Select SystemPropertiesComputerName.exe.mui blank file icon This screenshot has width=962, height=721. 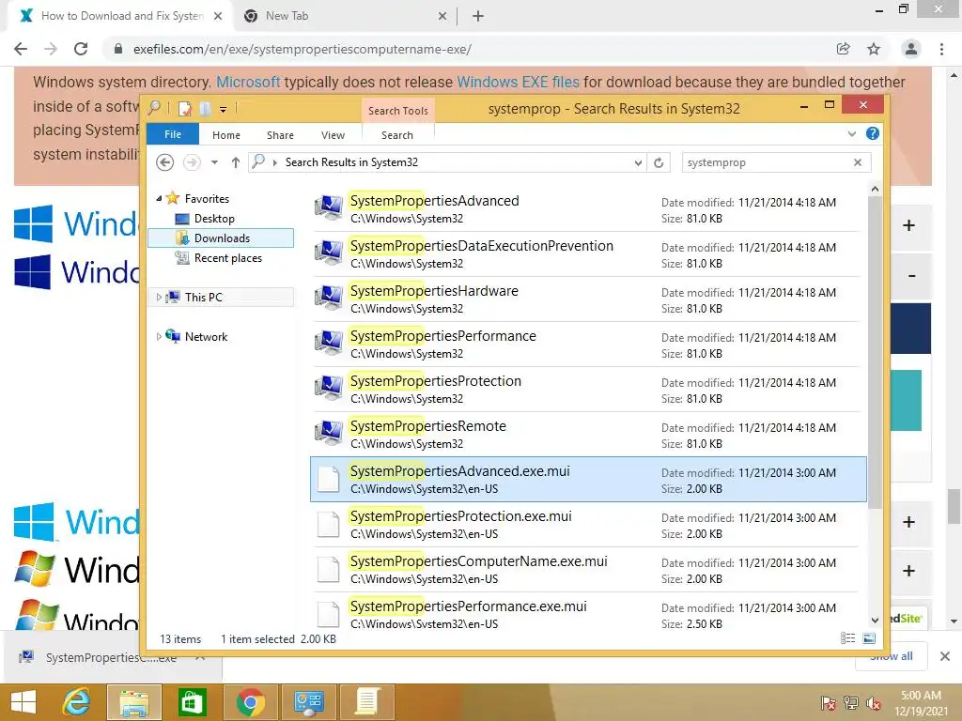[x=328, y=569]
